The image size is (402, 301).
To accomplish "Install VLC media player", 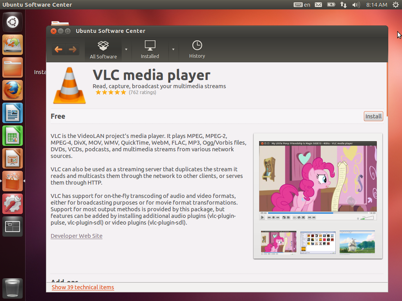I will click(373, 116).
